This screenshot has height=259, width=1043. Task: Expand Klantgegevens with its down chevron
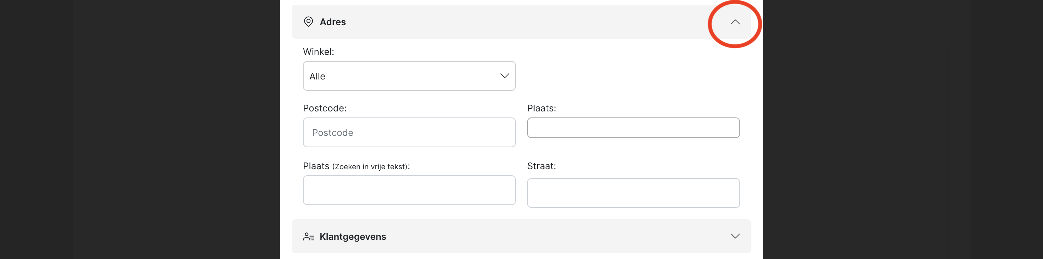pos(735,236)
